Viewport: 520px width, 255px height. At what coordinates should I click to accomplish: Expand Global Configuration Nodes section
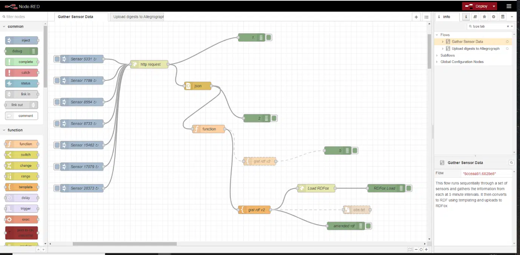point(437,62)
